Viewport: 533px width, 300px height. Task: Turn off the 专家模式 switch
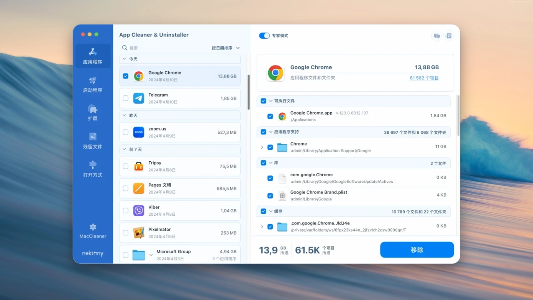[264, 36]
